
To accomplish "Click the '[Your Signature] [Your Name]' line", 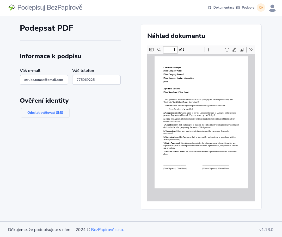I will (x=175, y=168).
